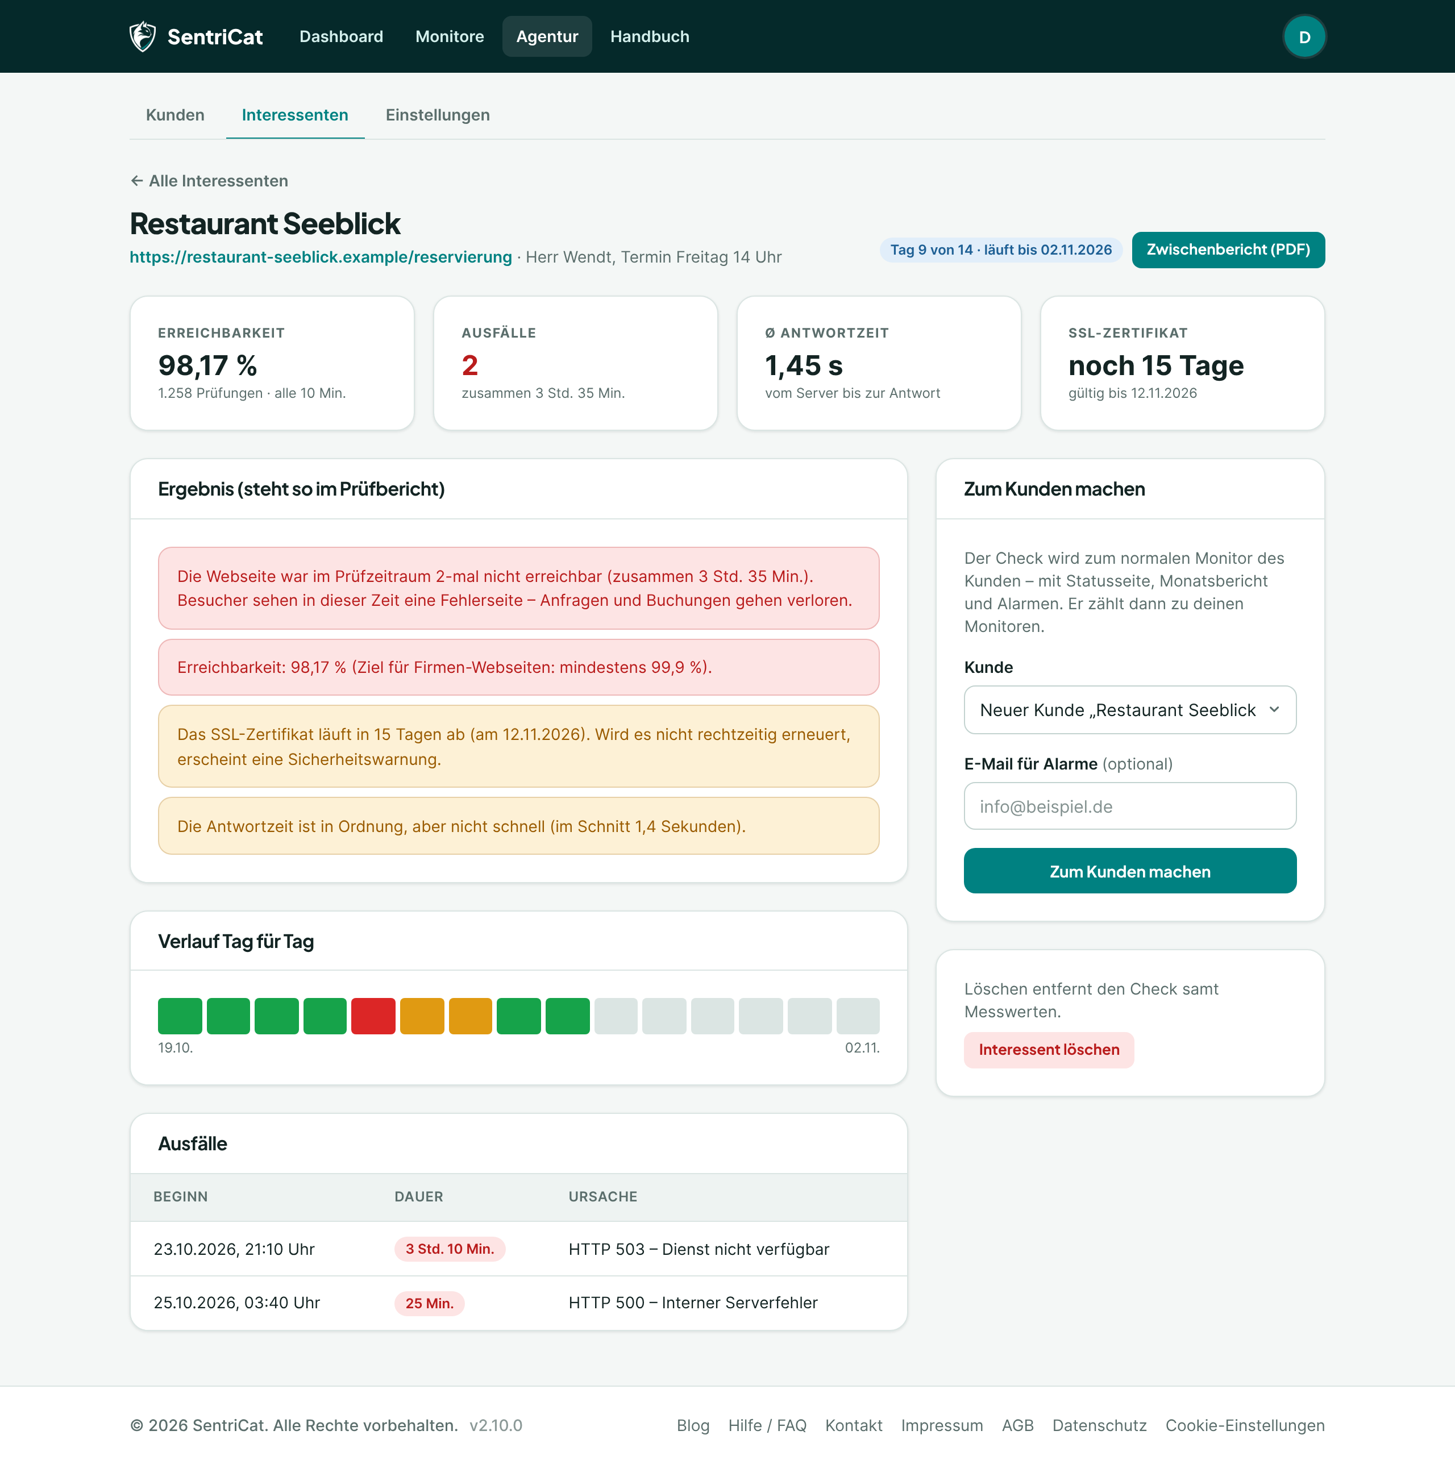The width and height of the screenshot is (1455, 1464).
Task: Click the Erreichbarkeit 98,17 % card
Action: 272,363
